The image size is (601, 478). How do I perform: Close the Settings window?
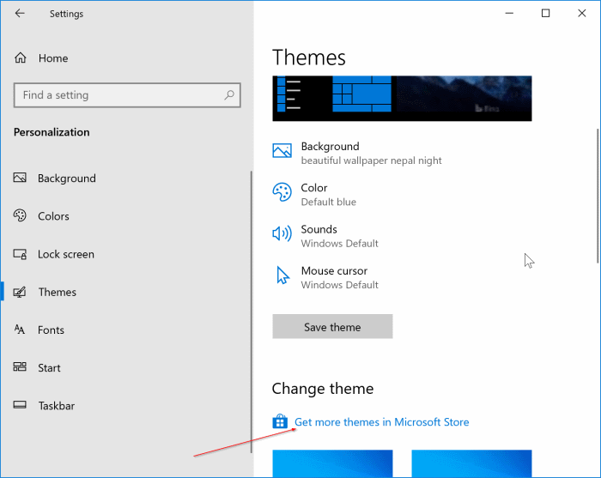tap(582, 14)
